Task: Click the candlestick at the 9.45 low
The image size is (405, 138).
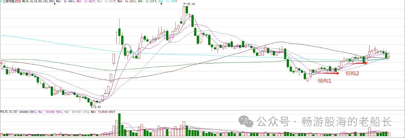Action: click(x=91, y=103)
